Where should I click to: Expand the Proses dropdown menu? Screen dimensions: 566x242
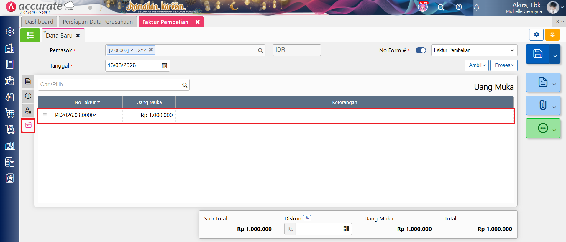tap(504, 65)
